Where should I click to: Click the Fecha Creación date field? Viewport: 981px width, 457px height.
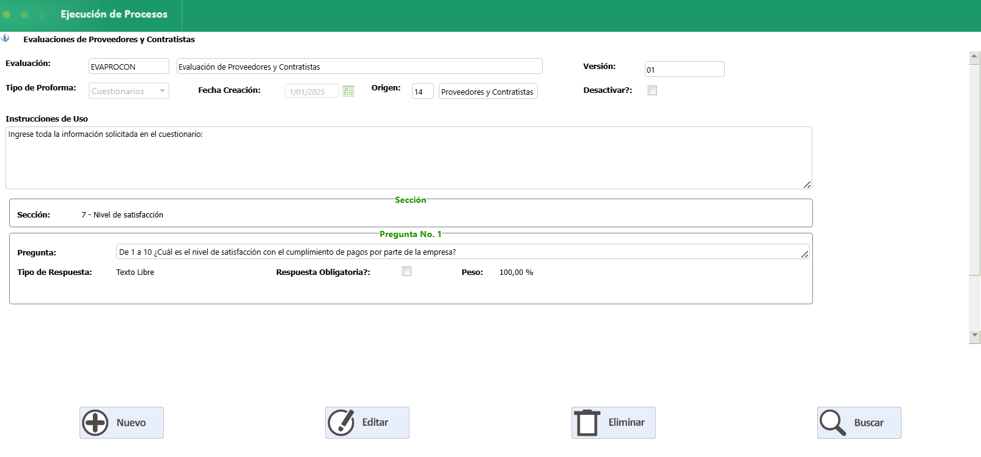click(x=312, y=91)
